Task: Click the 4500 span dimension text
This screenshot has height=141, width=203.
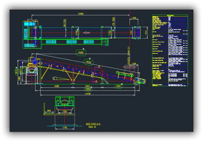Action: click(87, 86)
